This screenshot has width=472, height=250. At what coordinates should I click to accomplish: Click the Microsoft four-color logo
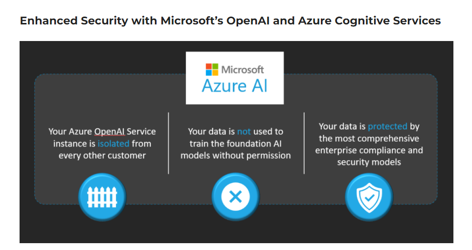pyautogui.click(x=212, y=69)
